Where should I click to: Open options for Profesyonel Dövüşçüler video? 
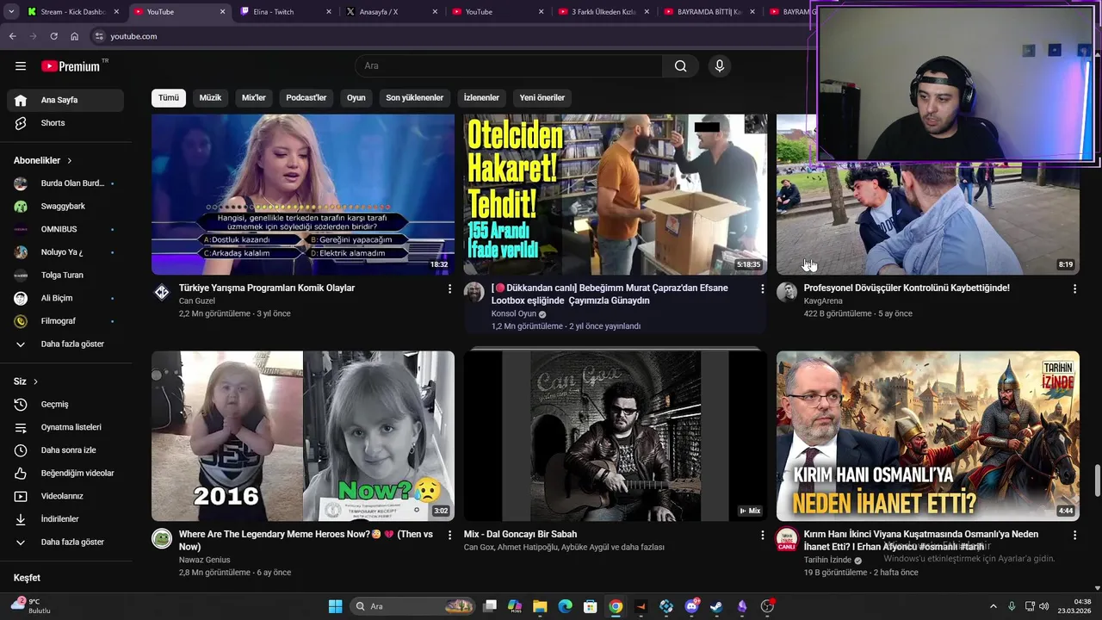[x=1074, y=289]
